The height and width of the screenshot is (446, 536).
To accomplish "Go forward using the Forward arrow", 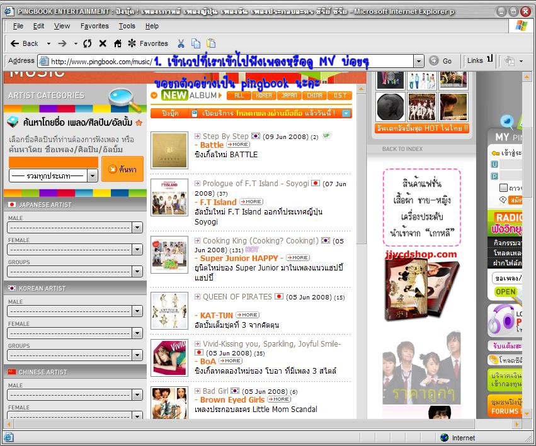I will click(62, 43).
